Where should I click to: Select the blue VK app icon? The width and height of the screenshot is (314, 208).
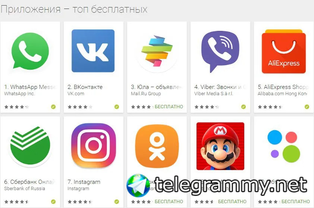[93, 51]
